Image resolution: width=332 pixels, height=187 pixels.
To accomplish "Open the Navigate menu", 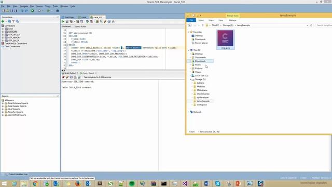I will [24, 6].
